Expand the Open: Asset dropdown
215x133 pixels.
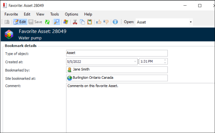[191, 22]
